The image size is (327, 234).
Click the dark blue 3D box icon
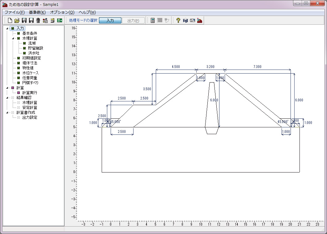pyautogui.click(x=185, y=20)
